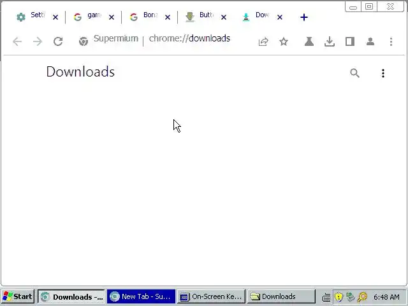This screenshot has height=306, width=408.
Task: Click the 6:48 AM clock
Action: pos(386,297)
